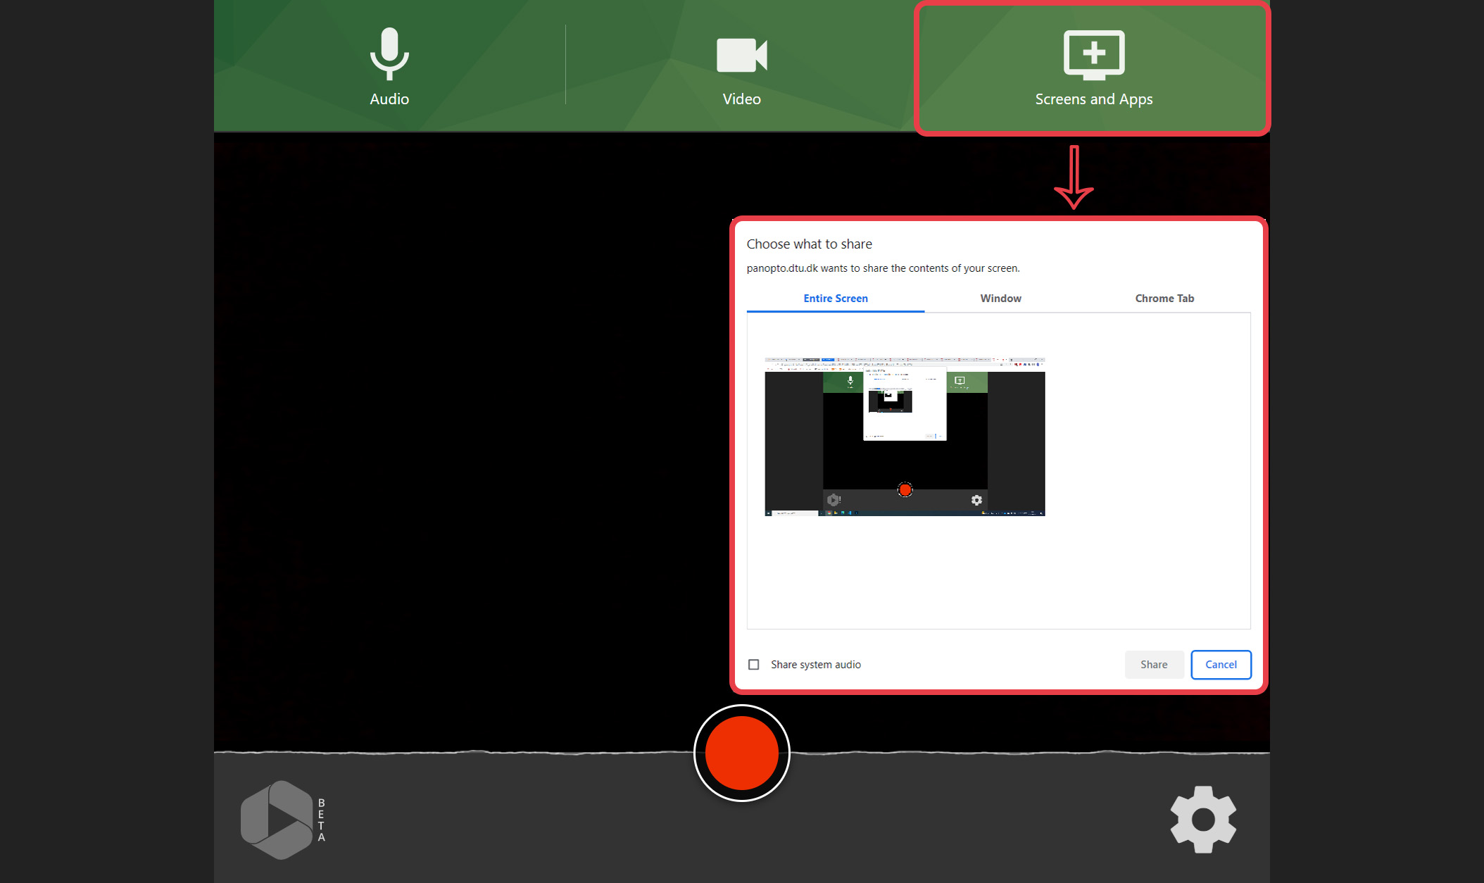Click the panopto.dtu.dk share request message
Screen dimensions: 1484x883
pyautogui.click(x=883, y=268)
